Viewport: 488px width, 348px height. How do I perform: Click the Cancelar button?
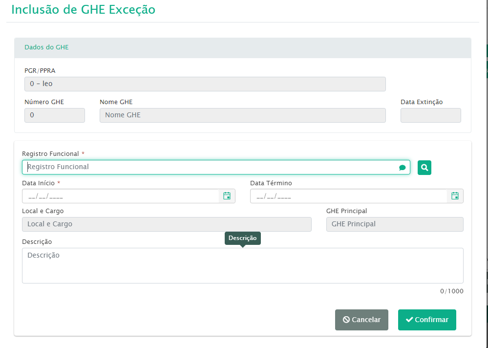coord(361,320)
